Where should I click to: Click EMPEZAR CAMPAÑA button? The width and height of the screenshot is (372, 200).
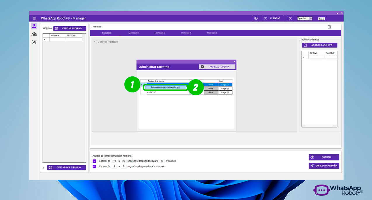[324, 166]
